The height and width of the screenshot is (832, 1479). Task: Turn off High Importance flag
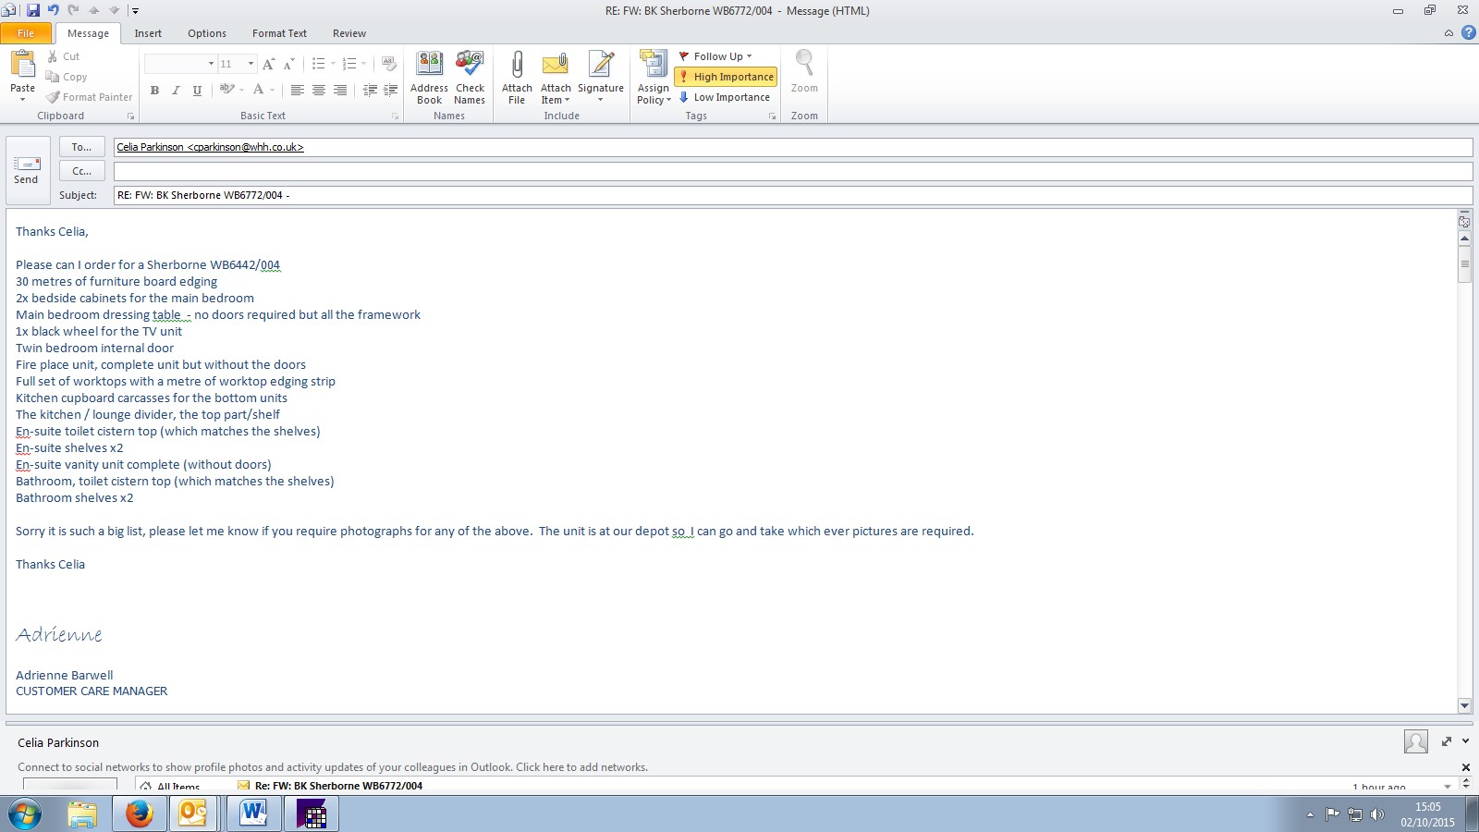coord(726,77)
